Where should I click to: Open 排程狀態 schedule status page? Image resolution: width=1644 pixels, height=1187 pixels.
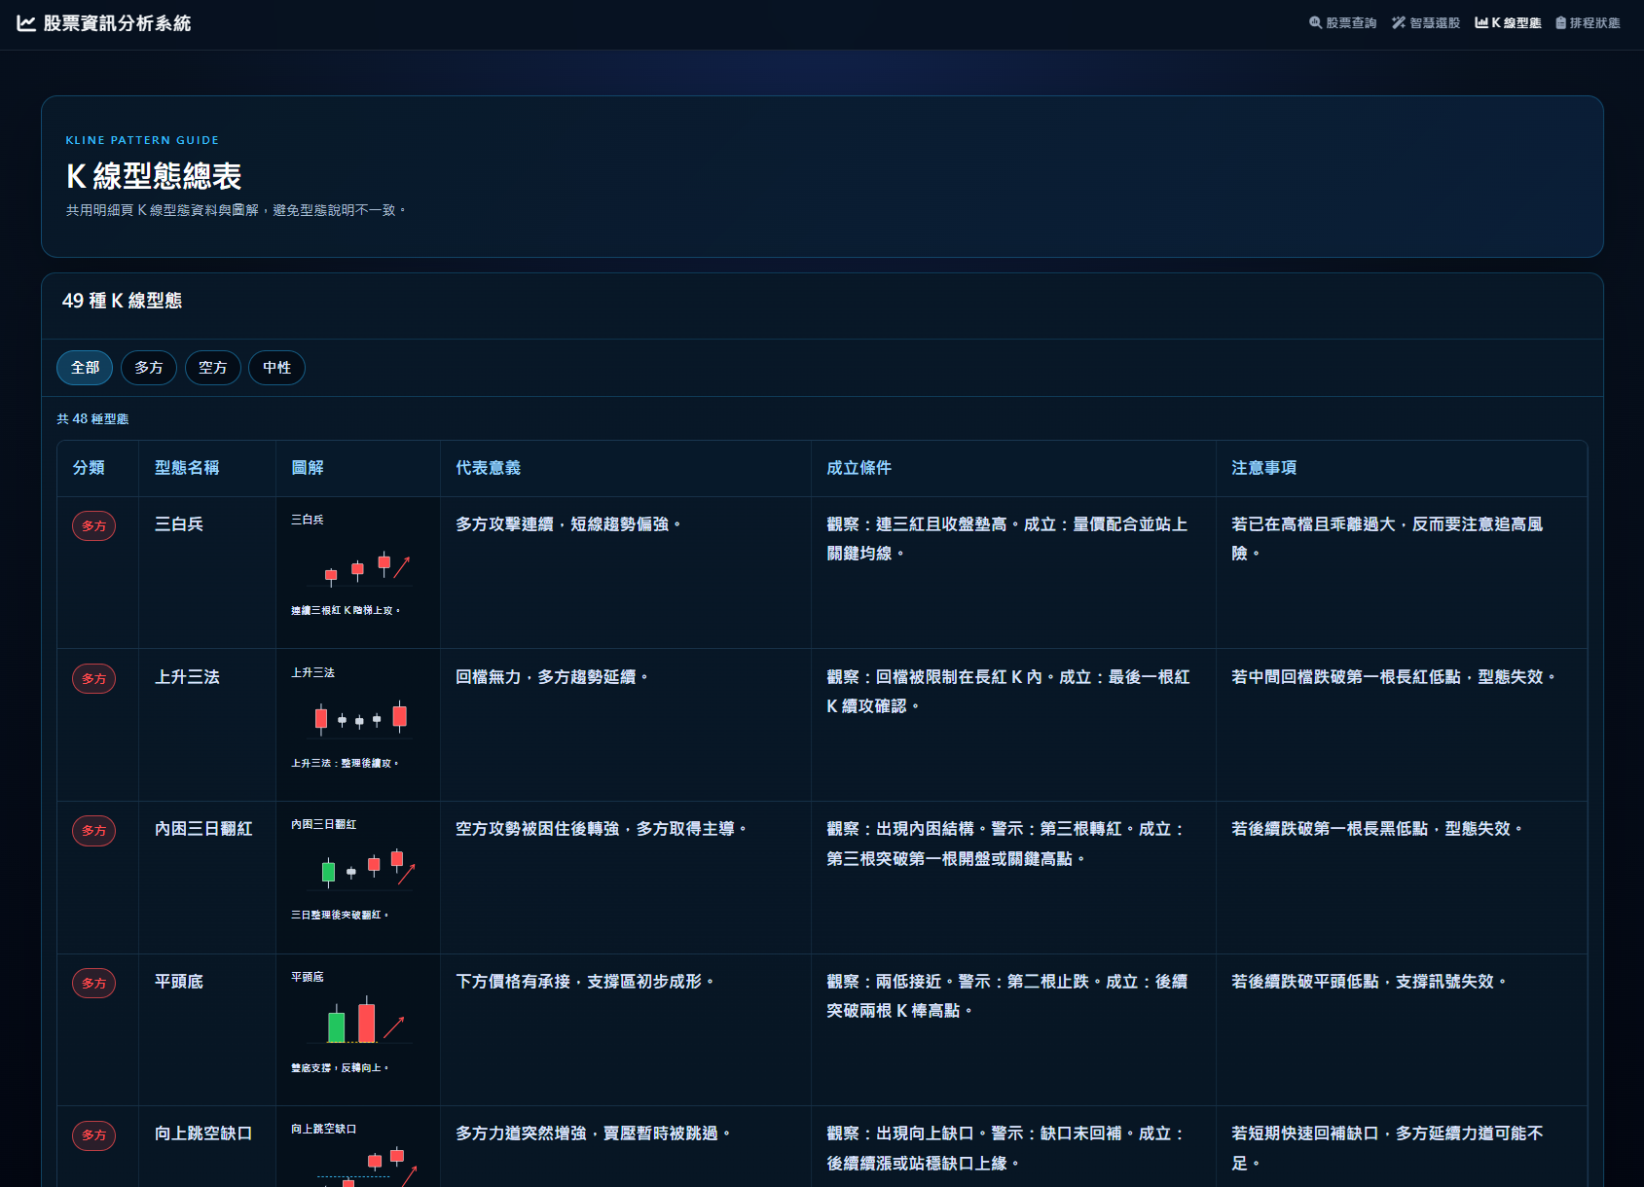(x=1588, y=23)
